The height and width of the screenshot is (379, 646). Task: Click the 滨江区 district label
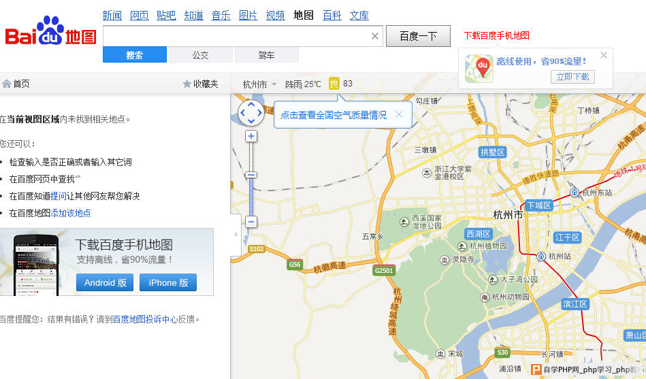coord(575,304)
